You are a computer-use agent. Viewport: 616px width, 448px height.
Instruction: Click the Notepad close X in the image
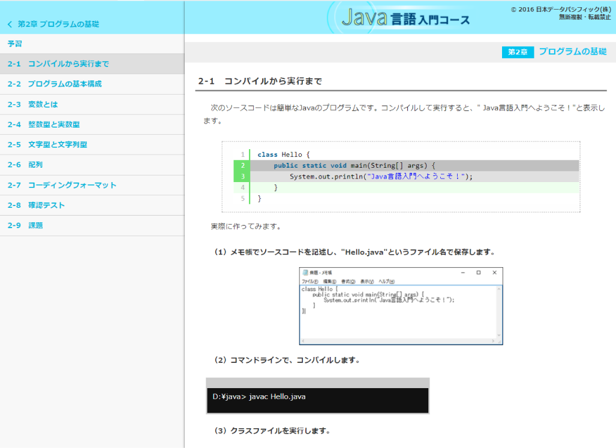tap(494, 273)
